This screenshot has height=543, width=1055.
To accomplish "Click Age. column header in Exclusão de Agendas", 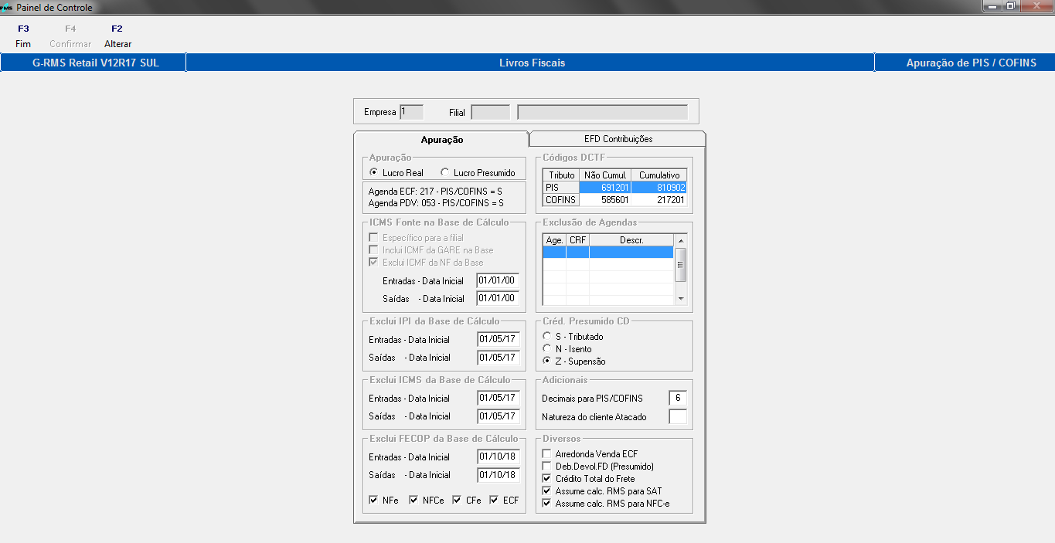I will pyautogui.click(x=554, y=240).
